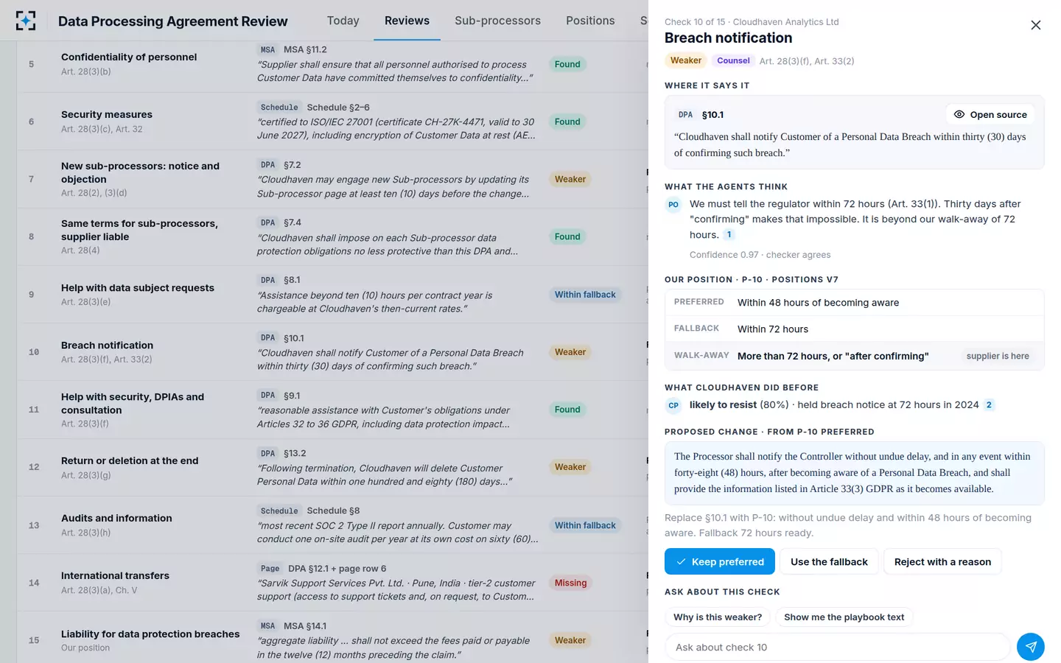Open New sub-processors notice and objection row
1061x663 pixels.
pos(332,179)
